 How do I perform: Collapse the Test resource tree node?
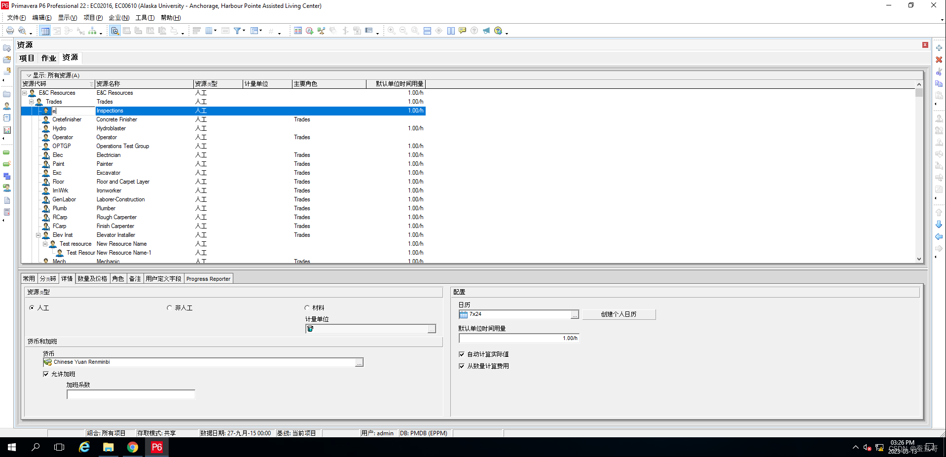point(45,244)
